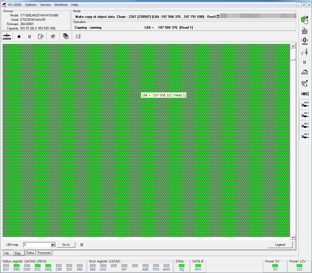Toggle head Hd 1
312x273 pixels.
coord(305,115)
